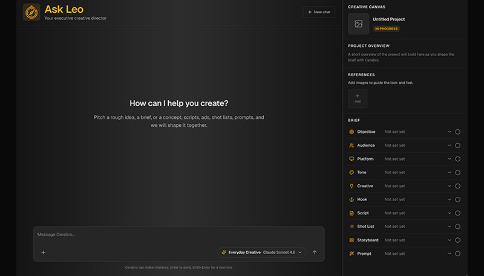Toggle the Creative completion circle

coord(457,186)
